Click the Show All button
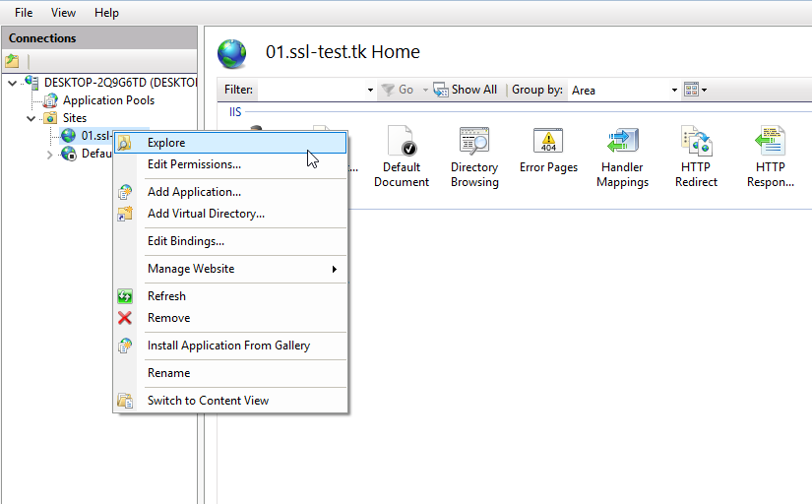 tap(466, 90)
